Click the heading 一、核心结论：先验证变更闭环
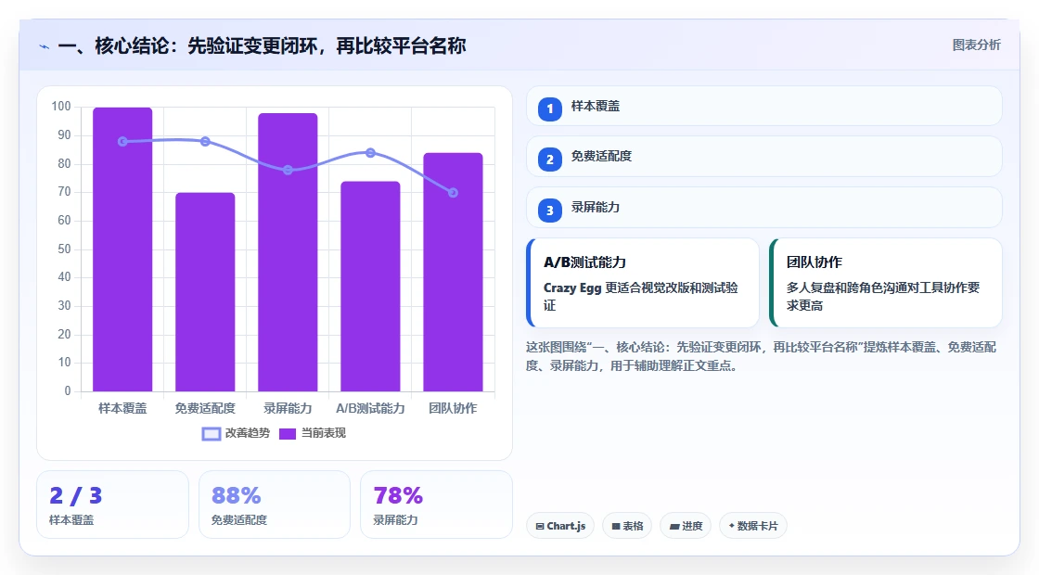This screenshot has height=575, width=1039. click(x=262, y=45)
